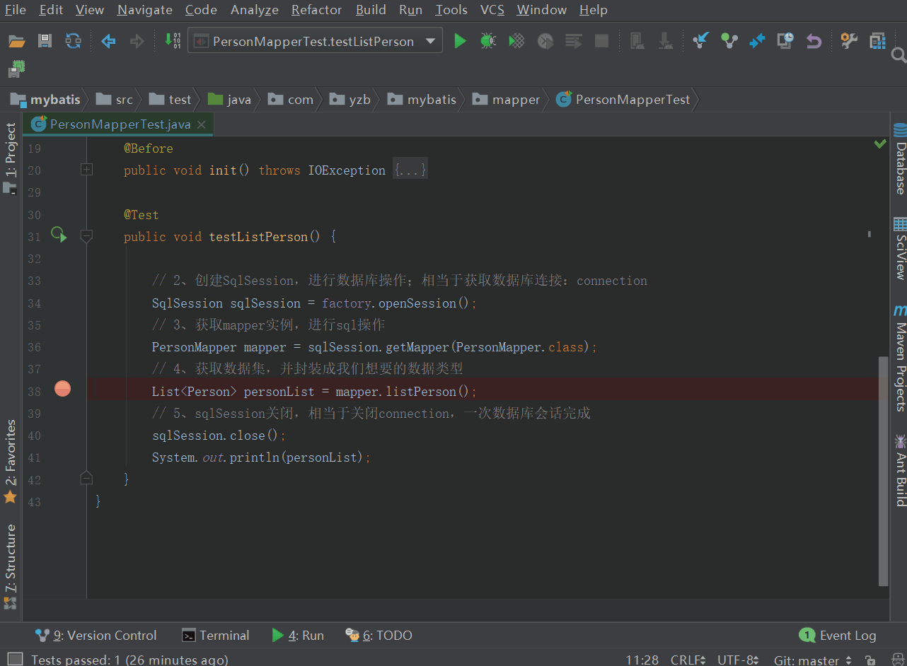Build the project with the green binary arrow icon
Viewport: 907px width, 666px height.
click(172, 40)
